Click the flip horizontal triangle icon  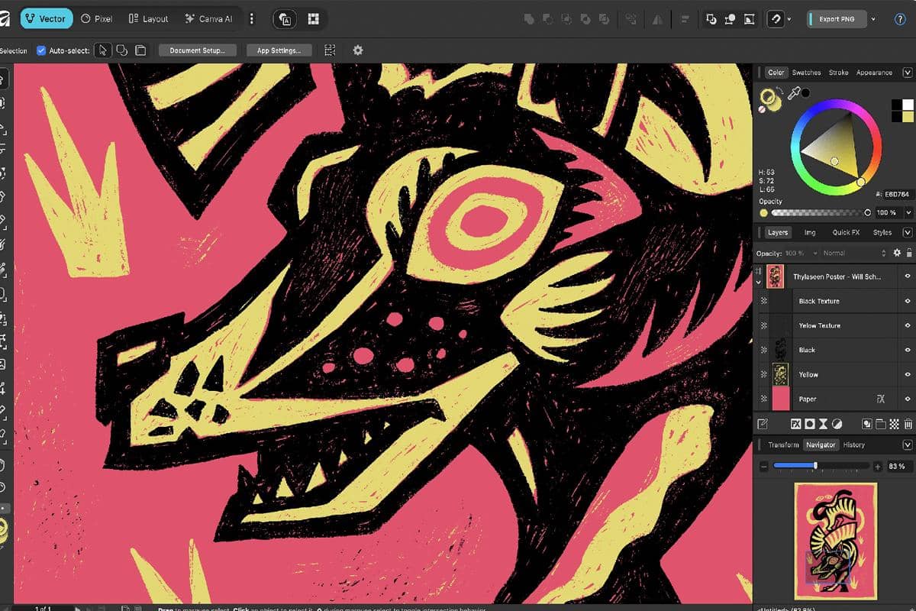(x=656, y=19)
